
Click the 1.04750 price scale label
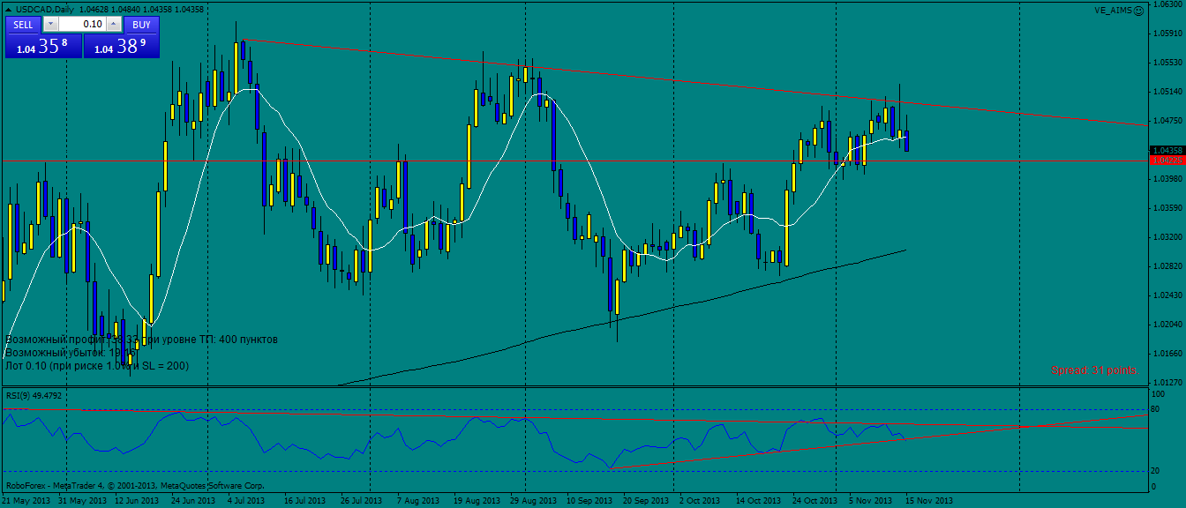(x=1167, y=121)
